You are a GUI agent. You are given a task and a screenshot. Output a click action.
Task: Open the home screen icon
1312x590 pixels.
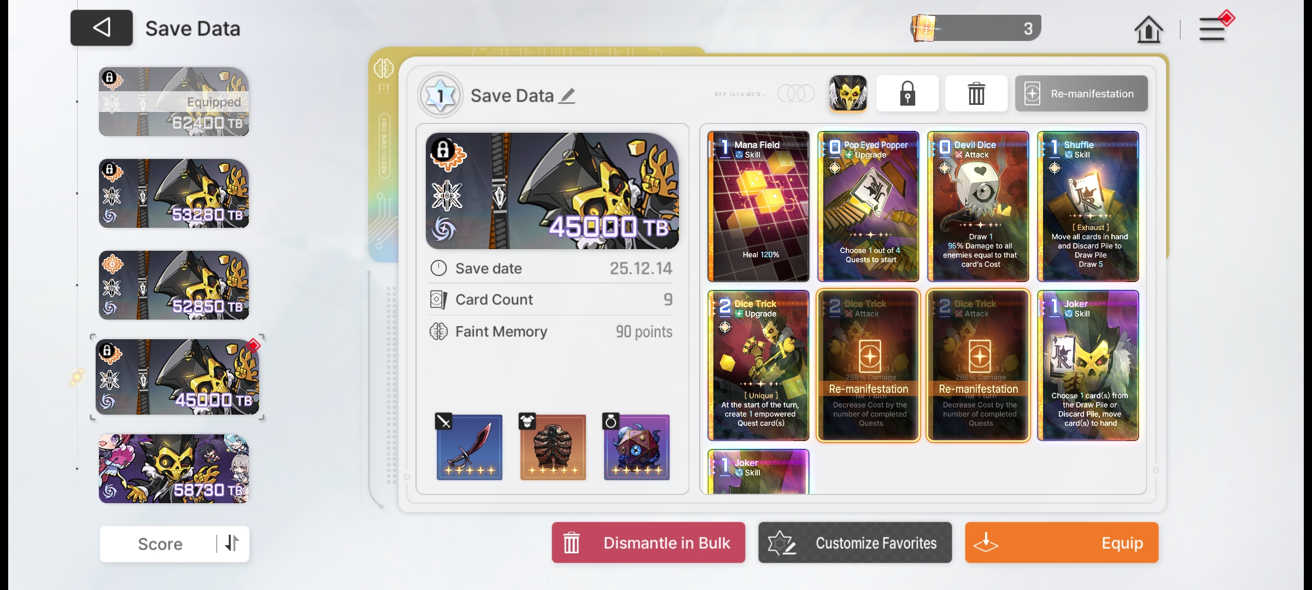click(1149, 29)
